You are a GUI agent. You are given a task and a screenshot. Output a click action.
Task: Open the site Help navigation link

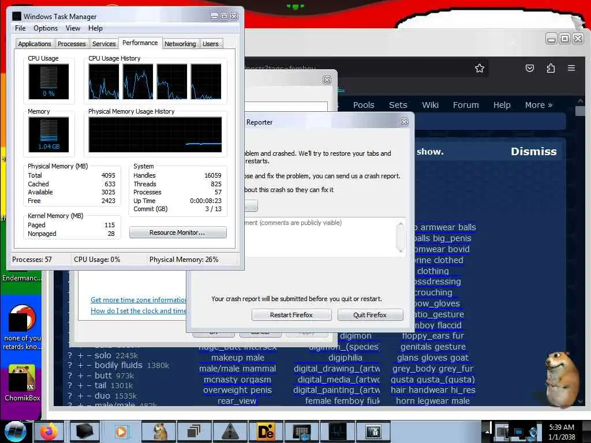tap(502, 105)
